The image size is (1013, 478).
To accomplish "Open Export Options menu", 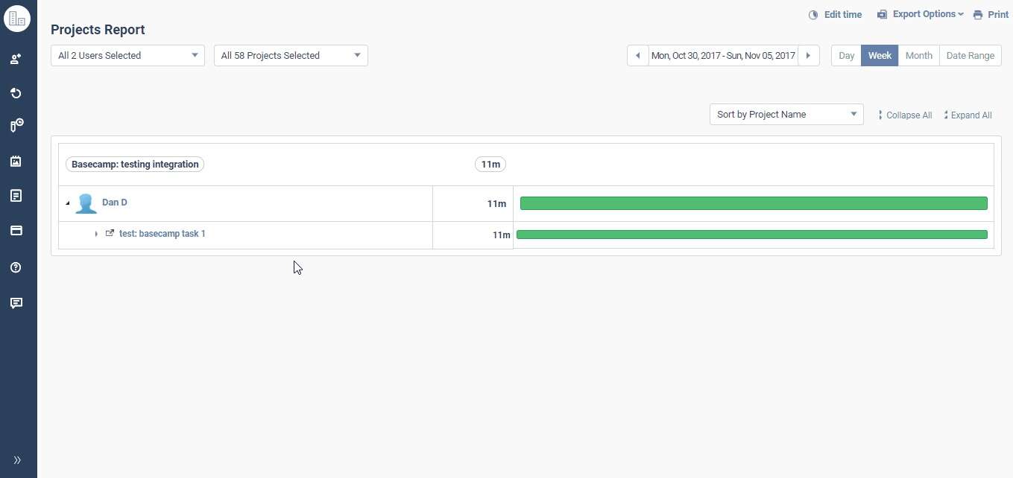I will [x=920, y=14].
